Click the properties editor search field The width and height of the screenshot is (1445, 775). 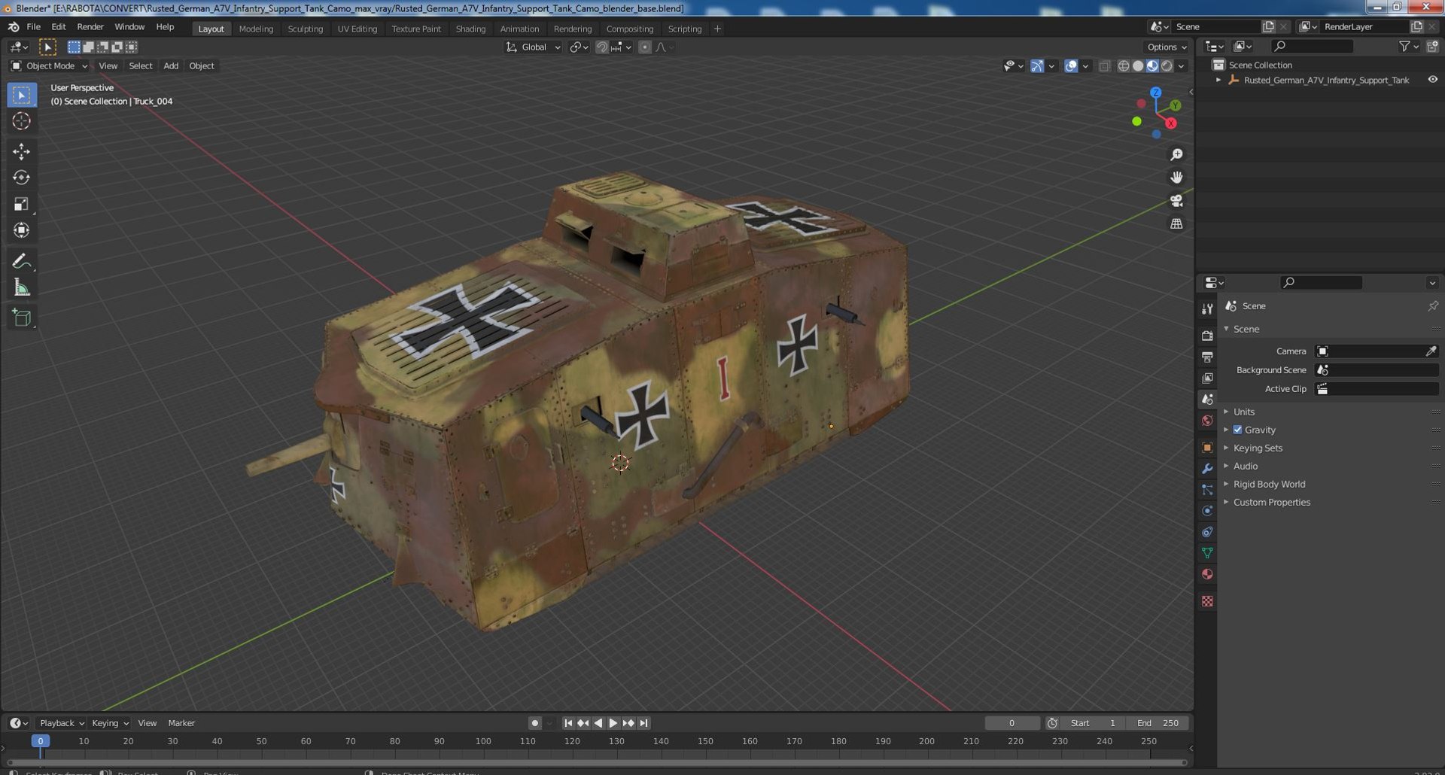coord(1321,283)
